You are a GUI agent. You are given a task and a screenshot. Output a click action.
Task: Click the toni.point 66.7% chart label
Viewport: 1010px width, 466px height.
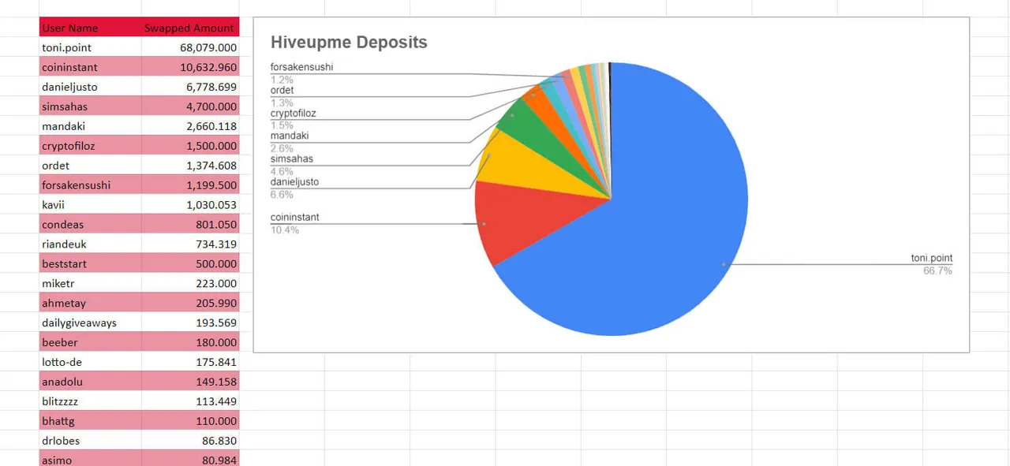tap(932, 264)
